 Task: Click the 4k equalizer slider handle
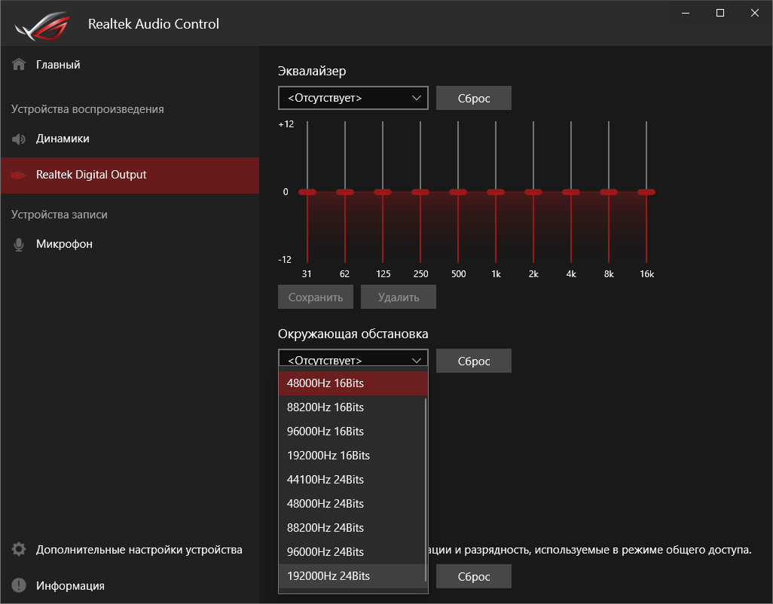[x=571, y=192]
